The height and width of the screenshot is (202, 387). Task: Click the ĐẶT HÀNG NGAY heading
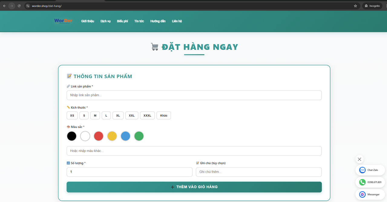point(200,47)
